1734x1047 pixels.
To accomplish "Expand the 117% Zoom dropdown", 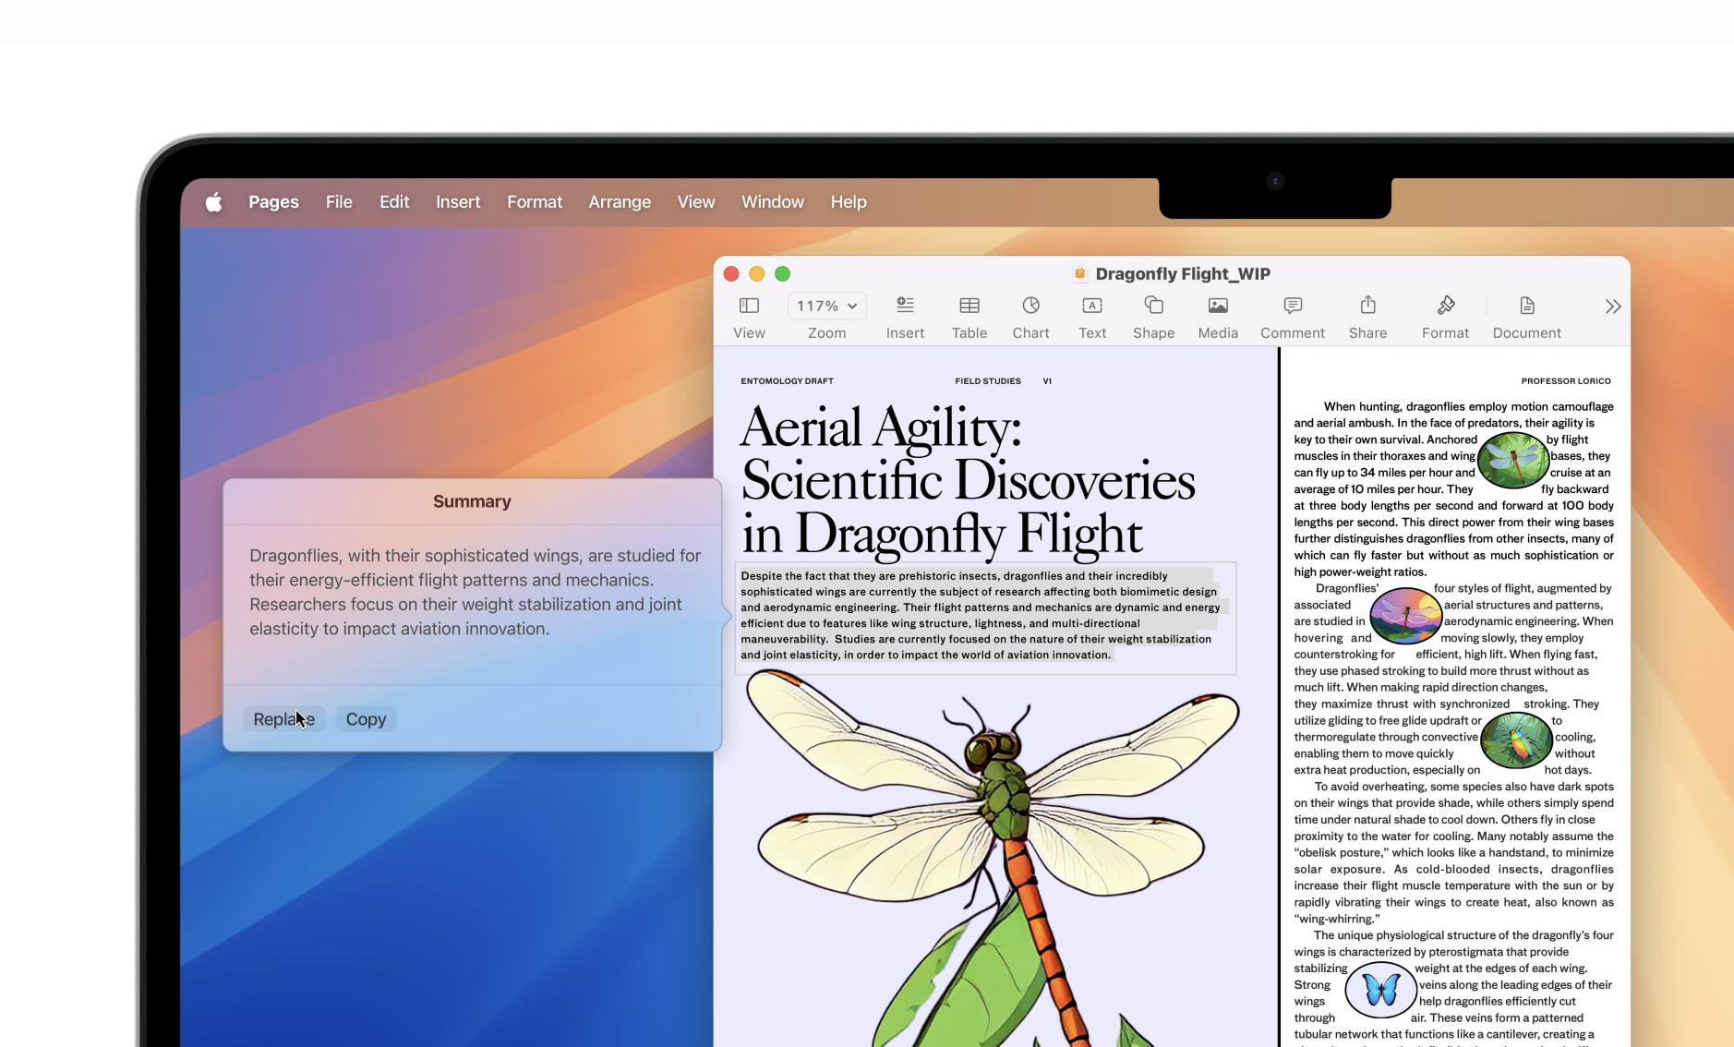I will (x=826, y=306).
